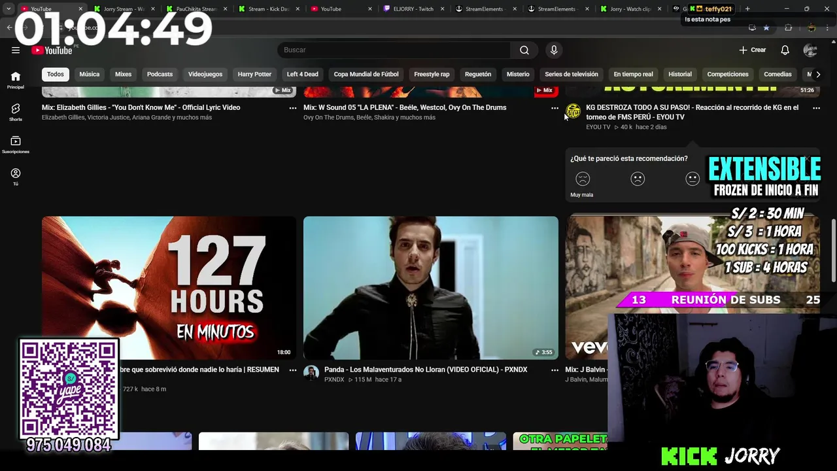Click the Crear button
This screenshot has width=837, height=471.
tap(752, 50)
